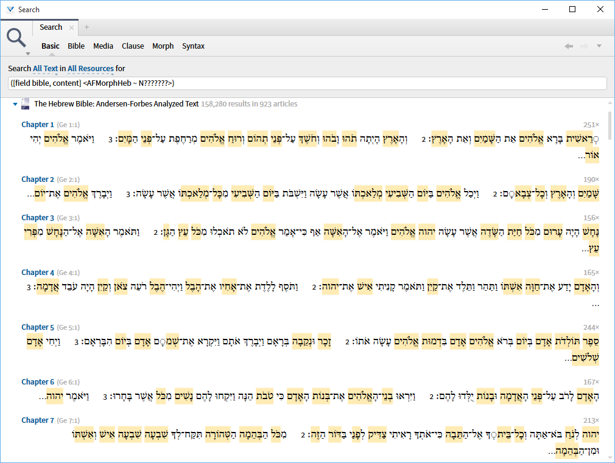Open the Chapter 2 result link
615x463 pixels.
click(38, 179)
